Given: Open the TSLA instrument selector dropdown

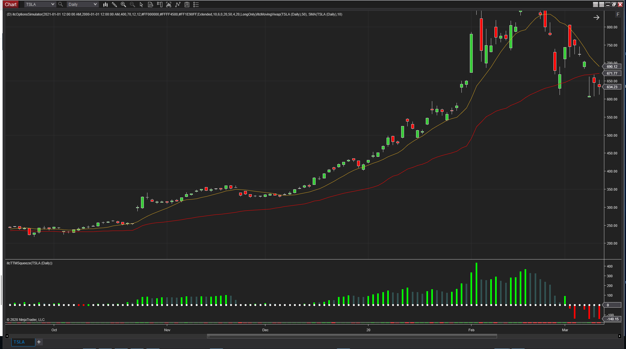Looking at the screenshot, I should 40,5.
